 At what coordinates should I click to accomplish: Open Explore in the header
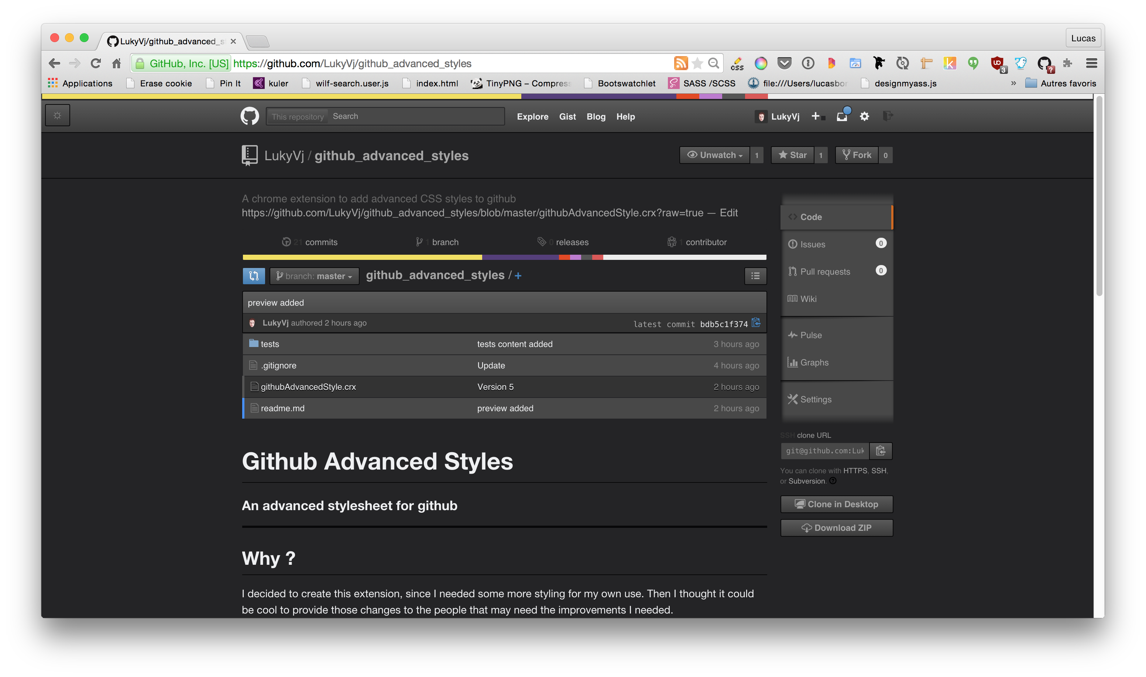532,117
